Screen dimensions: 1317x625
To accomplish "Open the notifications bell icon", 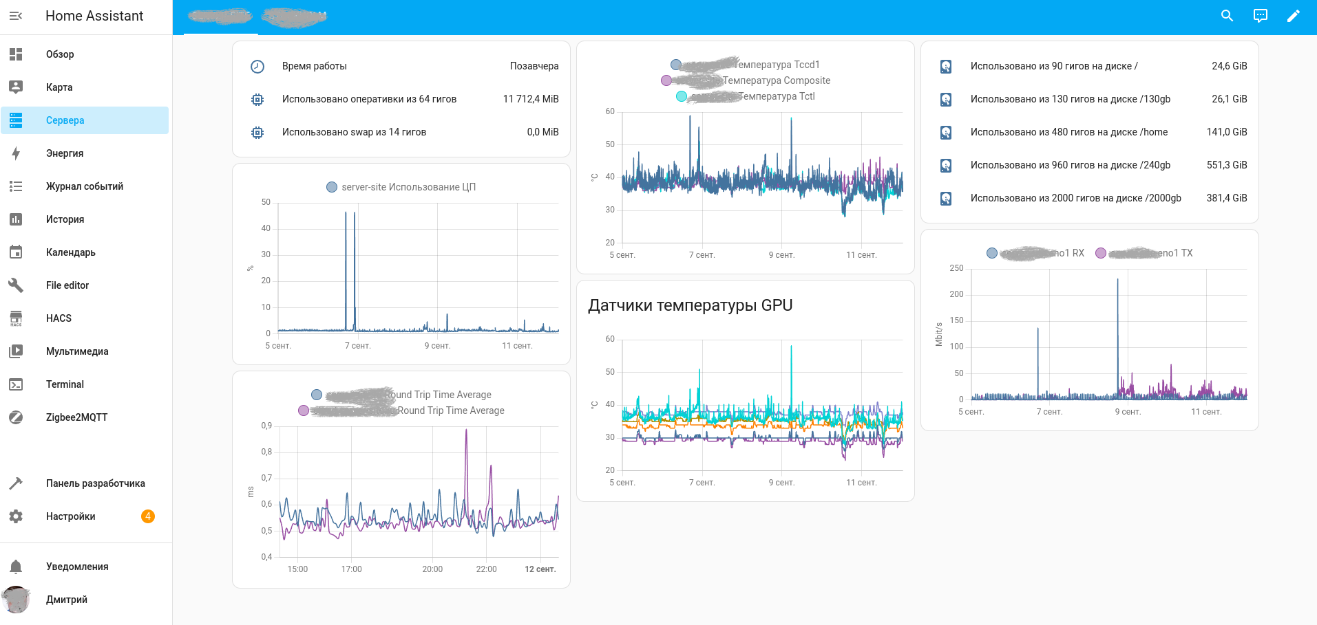I will click(x=16, y=567).
